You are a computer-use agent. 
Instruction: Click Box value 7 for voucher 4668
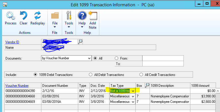[x=143, y=96]
